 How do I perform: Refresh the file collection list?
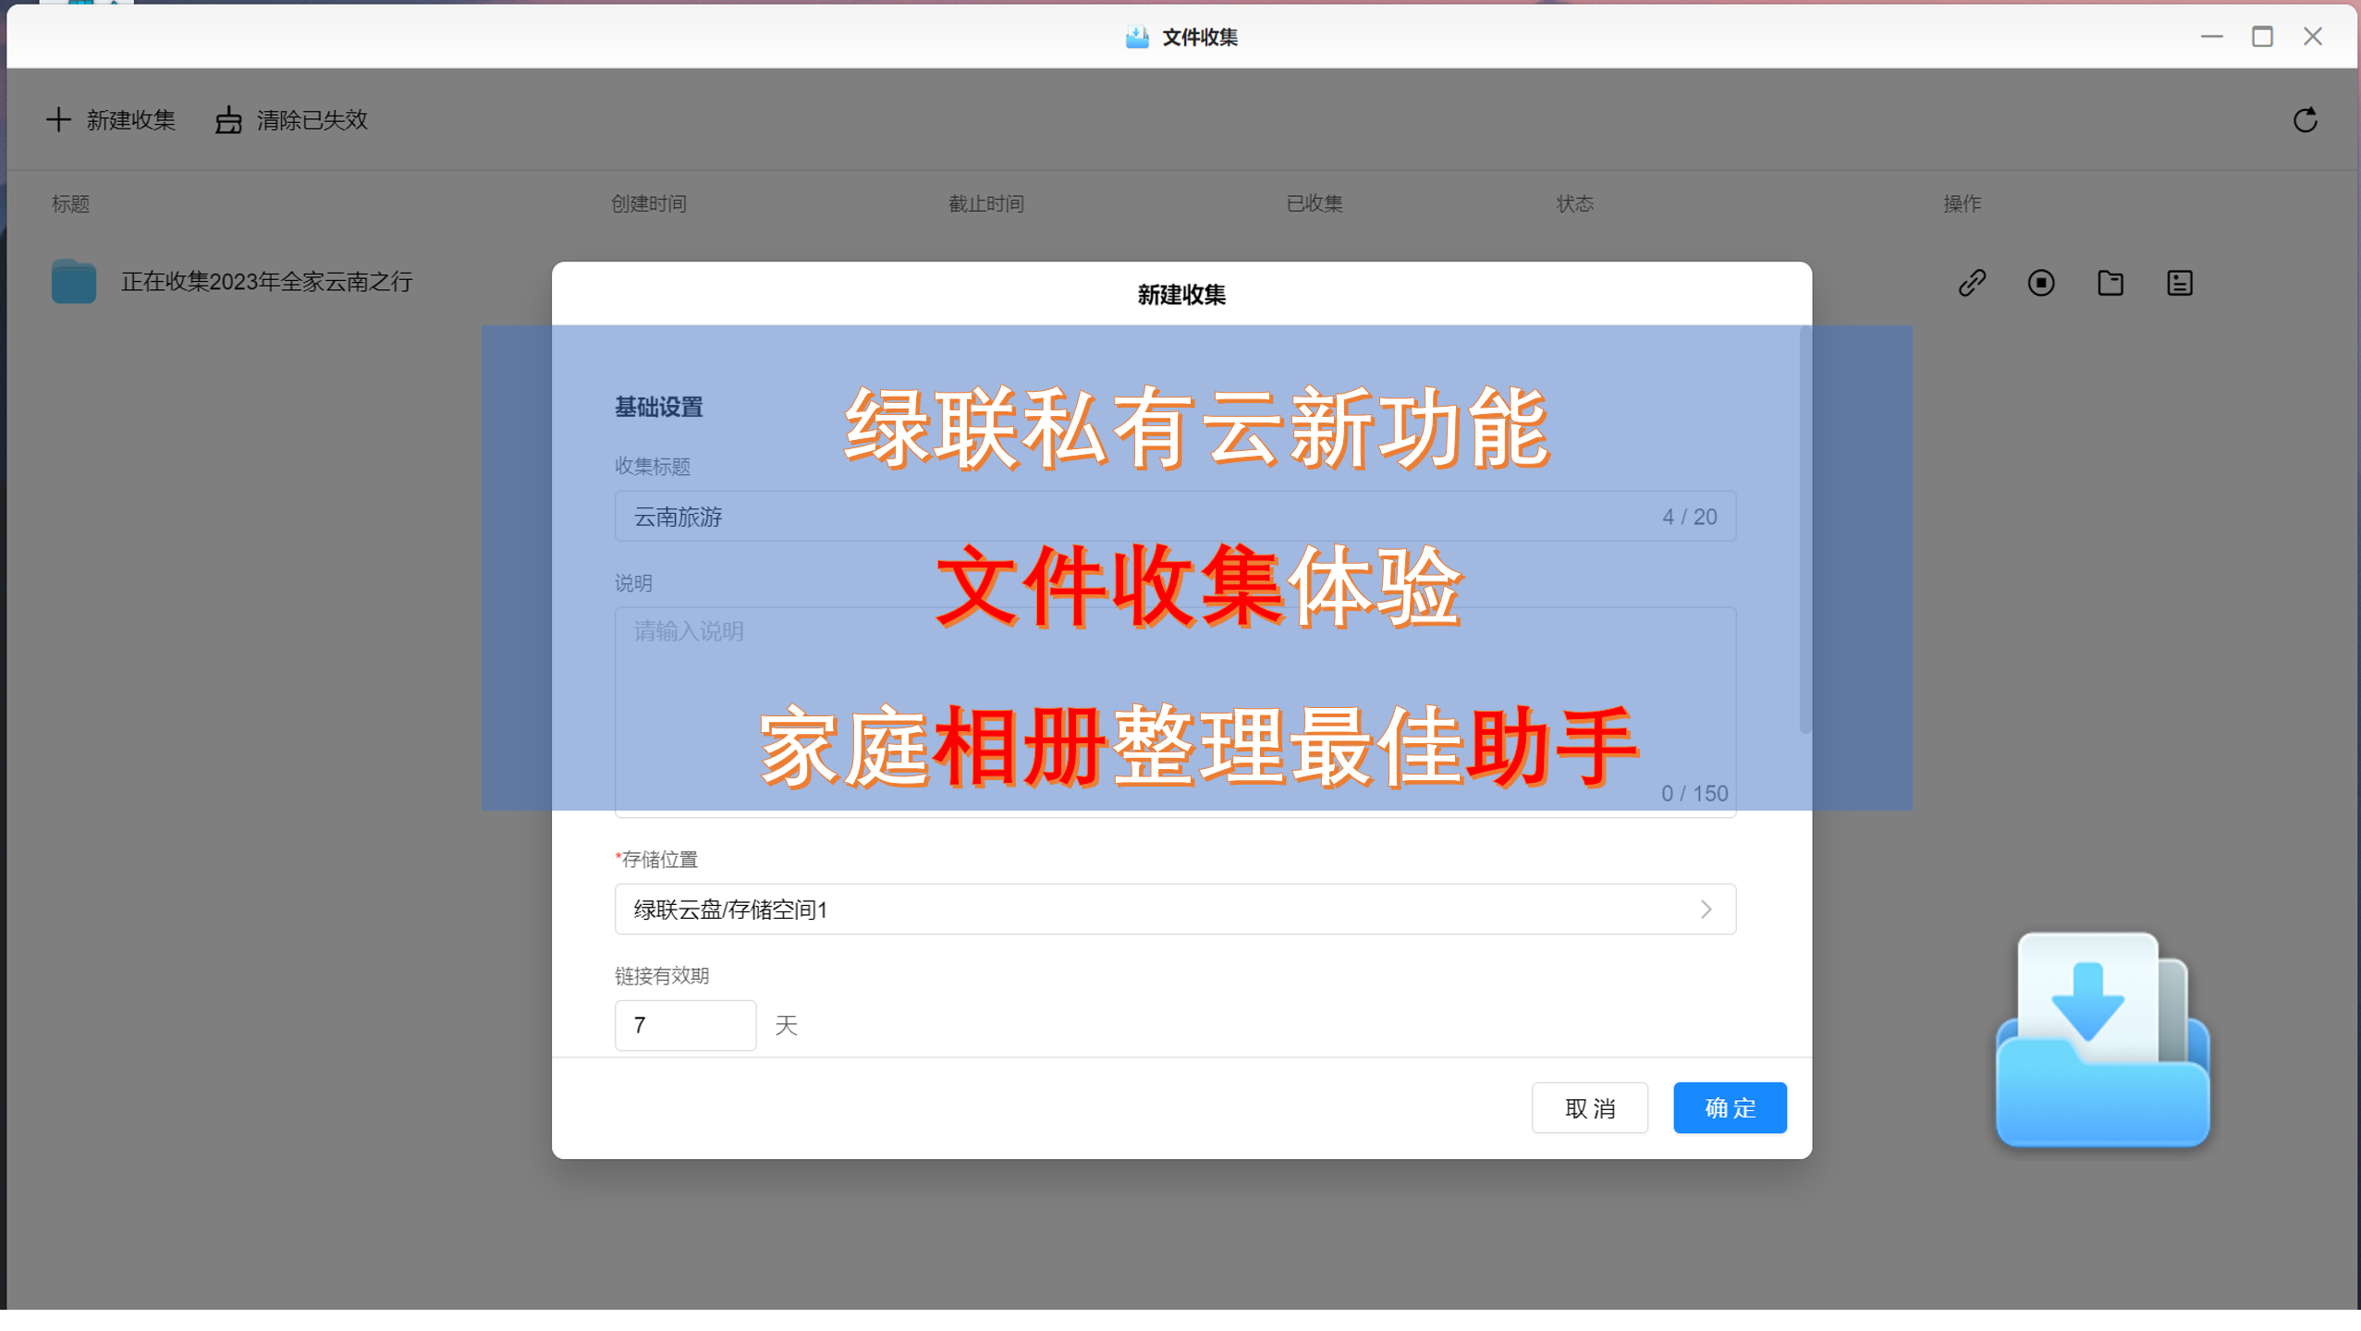[2305, 120]
